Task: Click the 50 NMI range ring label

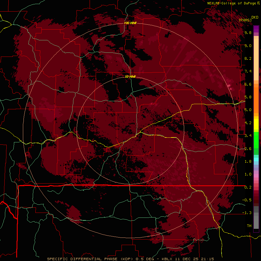Action: point(130,77)
